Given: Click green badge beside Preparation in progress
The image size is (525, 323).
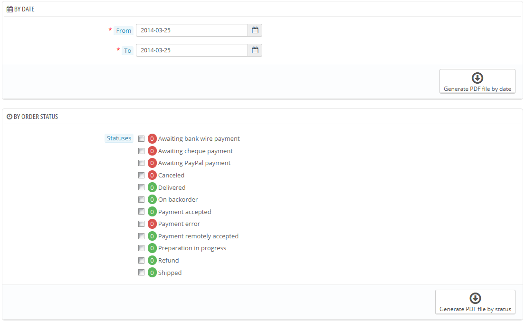Looking at the screenshot, I should tap(152, 248).
